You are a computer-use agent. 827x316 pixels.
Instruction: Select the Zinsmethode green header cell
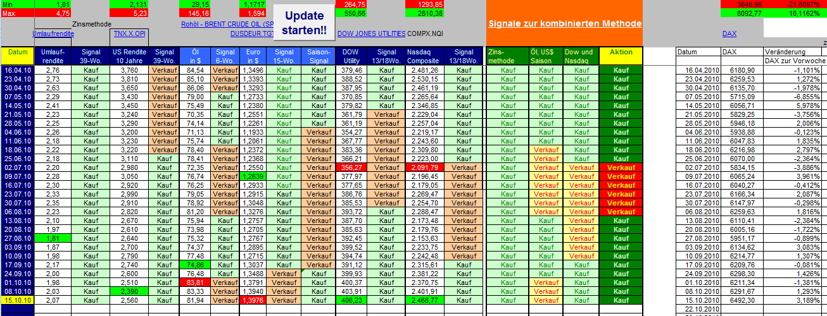click(x=508, y=56)
